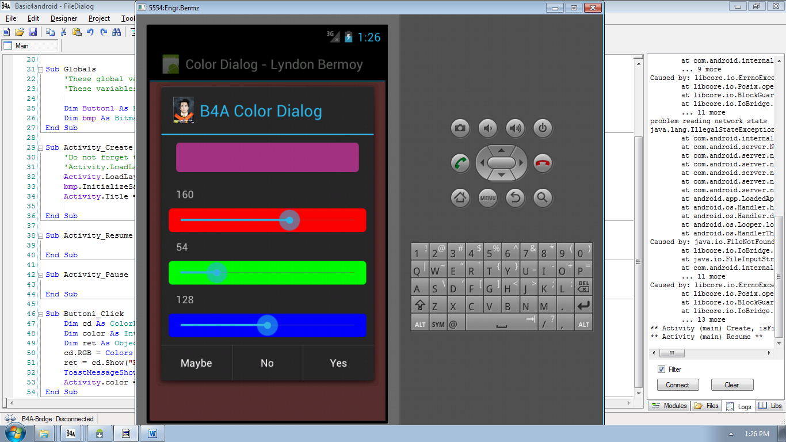Open the File menu

tap(11, 18)
